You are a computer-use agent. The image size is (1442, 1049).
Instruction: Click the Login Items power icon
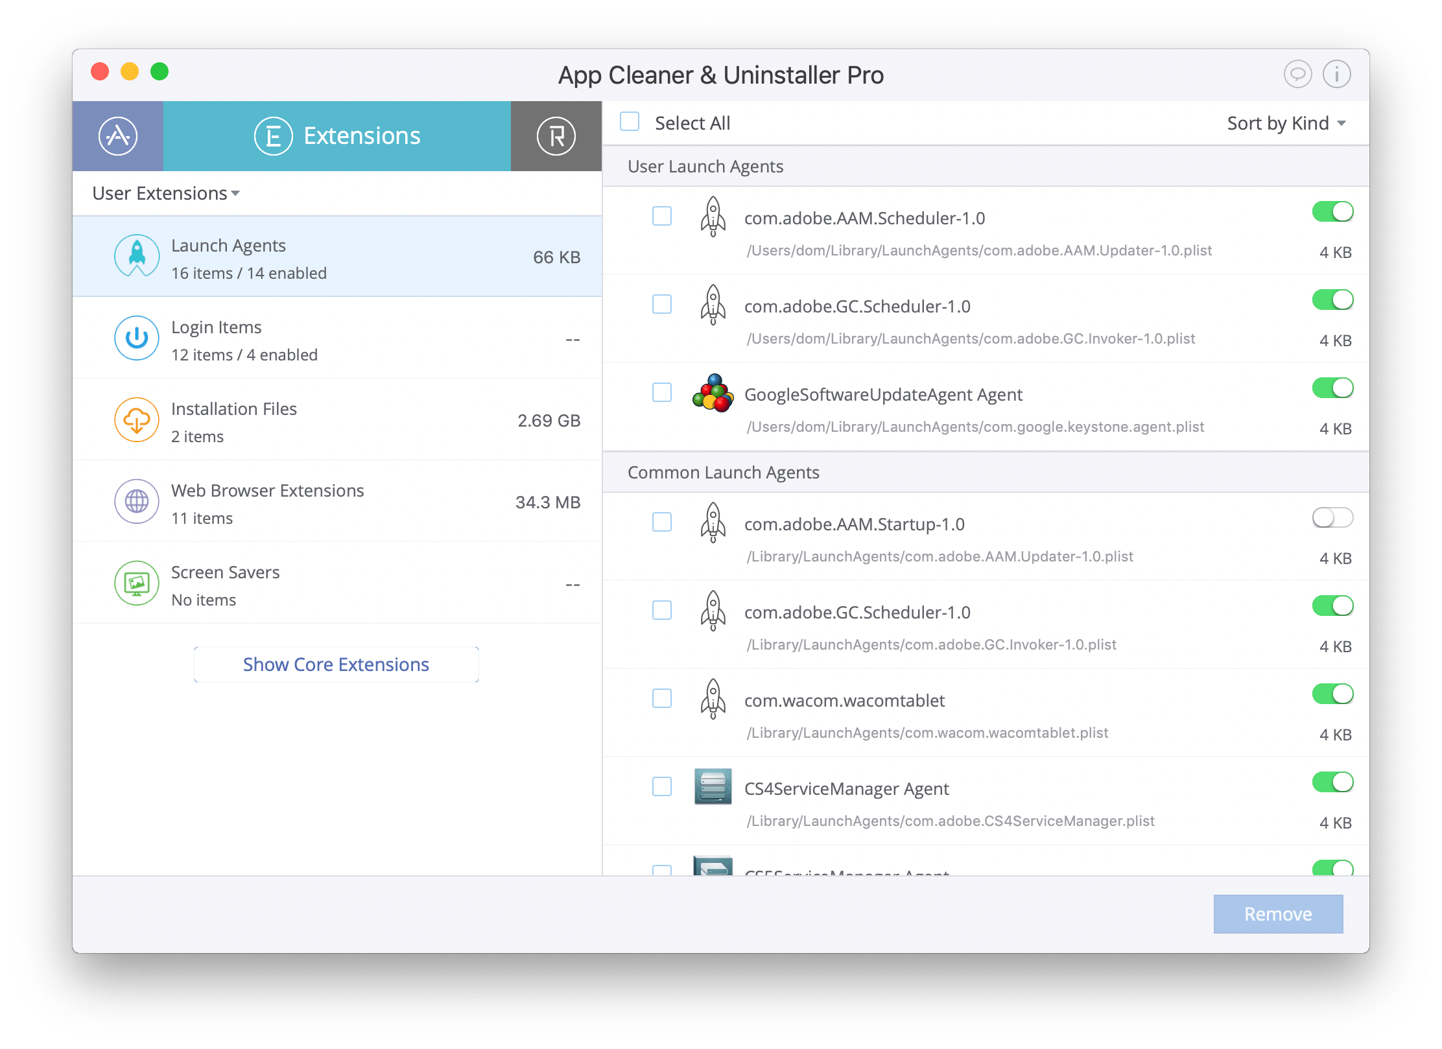tap(134, 342)
